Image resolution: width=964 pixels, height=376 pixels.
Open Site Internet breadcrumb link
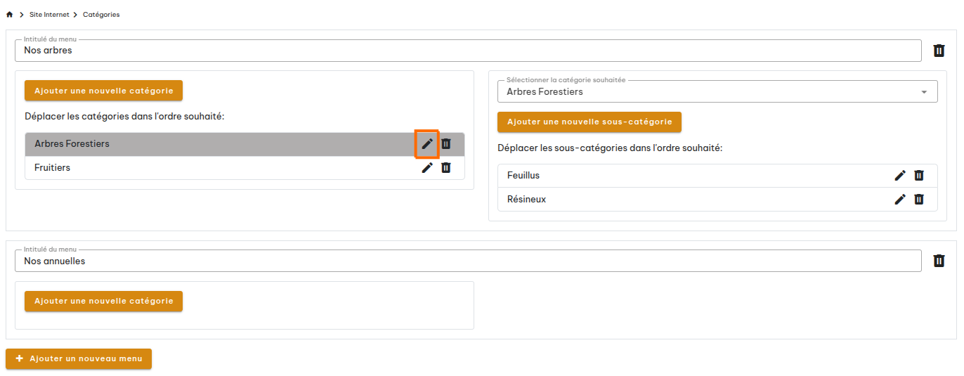tap(49, 15)
